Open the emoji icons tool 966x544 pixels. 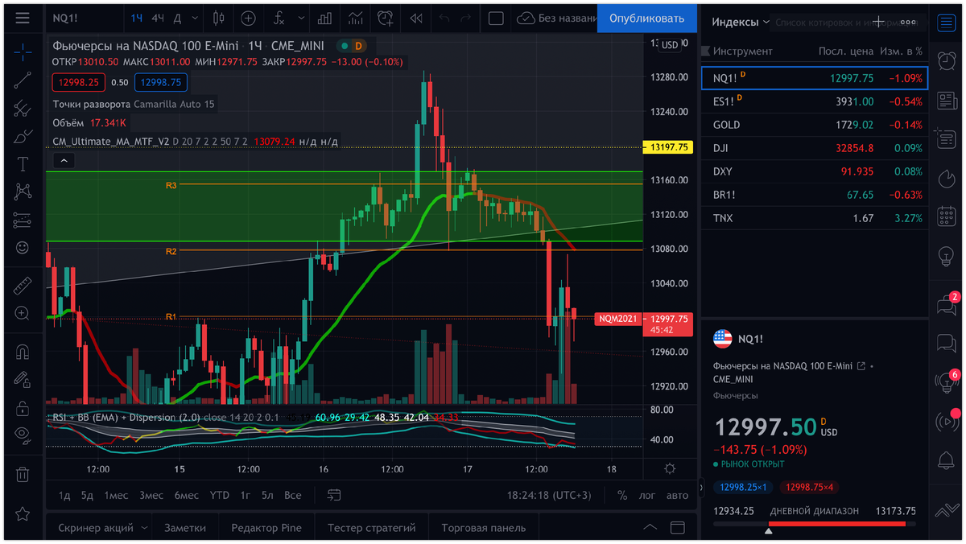coord(23,248)
